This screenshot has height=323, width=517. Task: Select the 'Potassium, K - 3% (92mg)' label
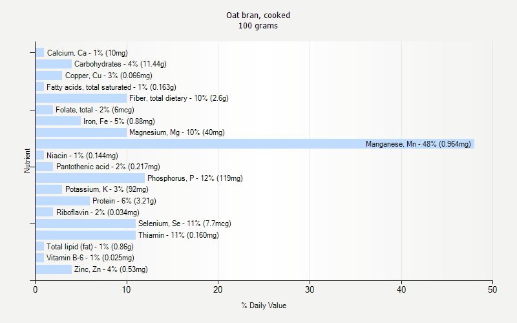[x=107, y=189]
